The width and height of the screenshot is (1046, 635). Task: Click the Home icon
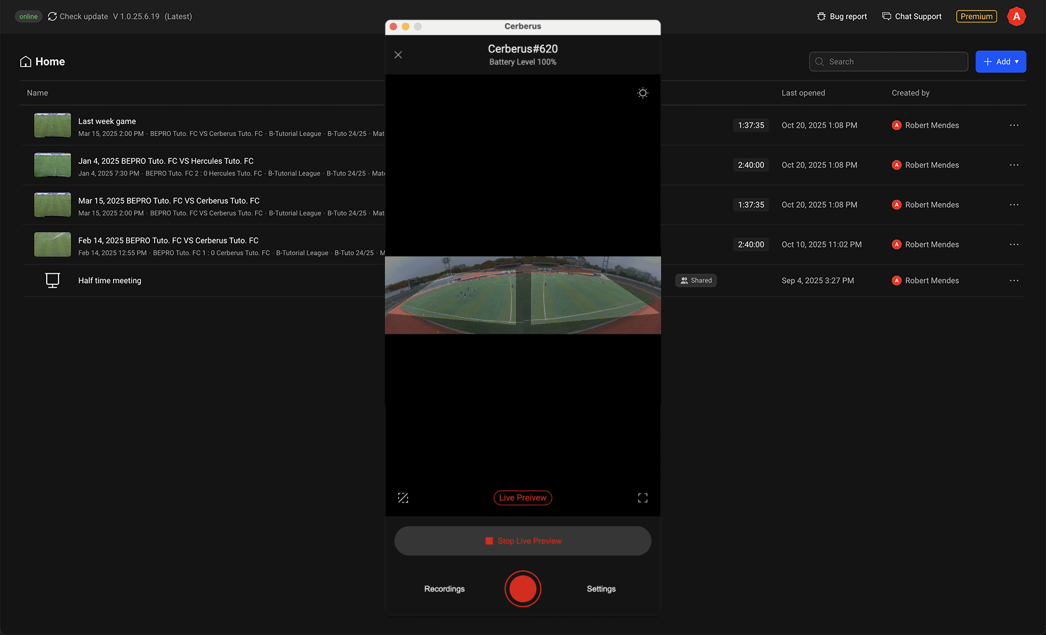26,61
